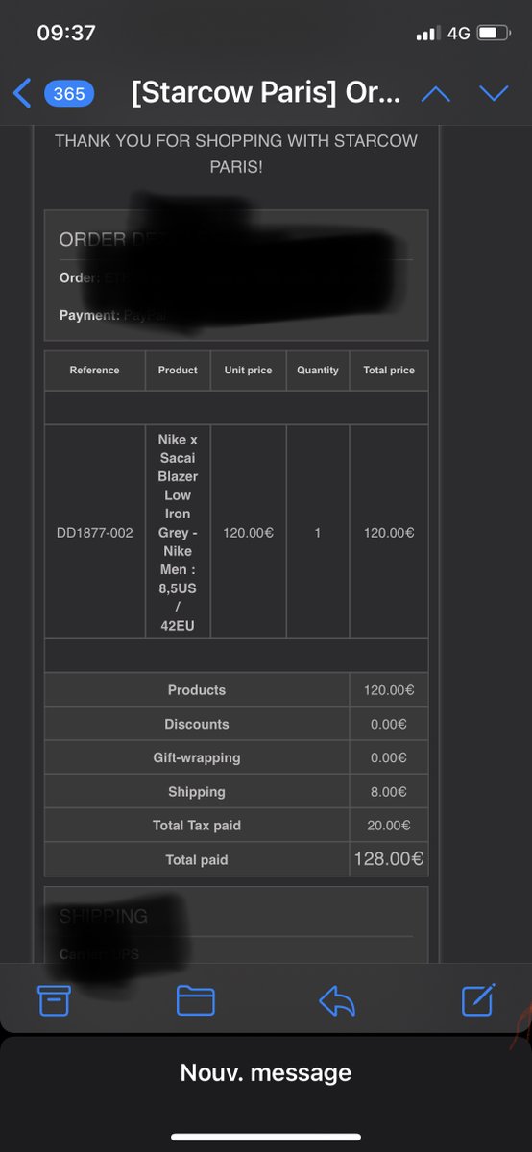
Task: Tap the 09:37 clock in status bar
Action: pos(66,33)
